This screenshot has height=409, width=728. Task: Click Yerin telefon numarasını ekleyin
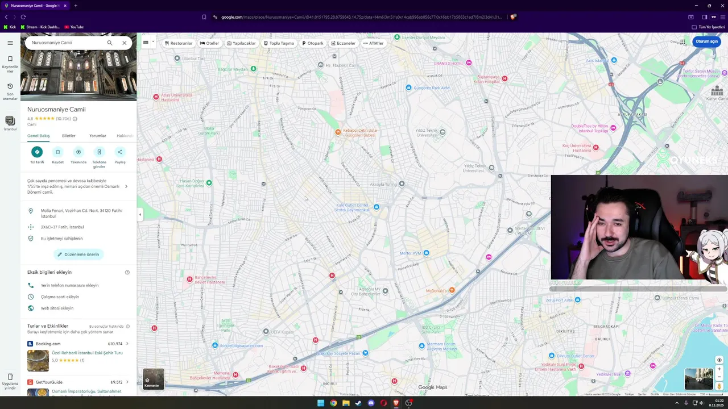click(78, 285)
